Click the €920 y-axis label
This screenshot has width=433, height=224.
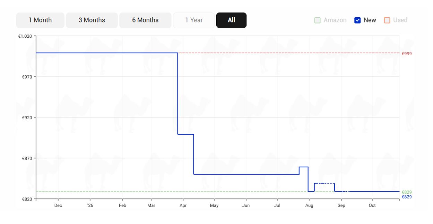tap(27, 118)
